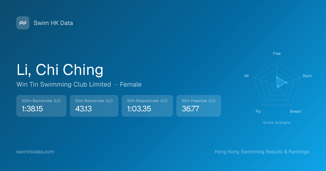The width and height of the screenshot is (326, 171).
Task: Click the Breast axis label on radar chart
Action: tap(295, 112)
